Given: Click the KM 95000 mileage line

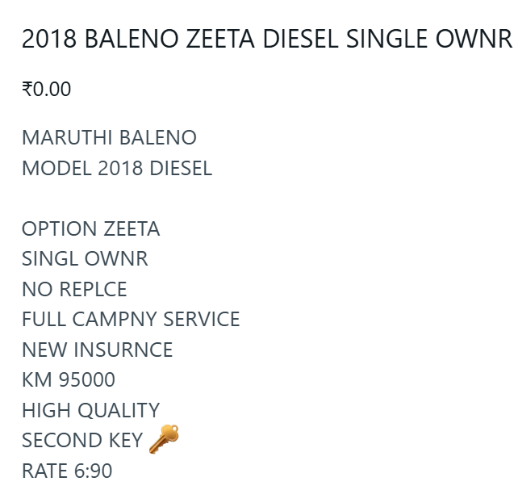Looking at the screenshot, I should [x=69, y=379].
